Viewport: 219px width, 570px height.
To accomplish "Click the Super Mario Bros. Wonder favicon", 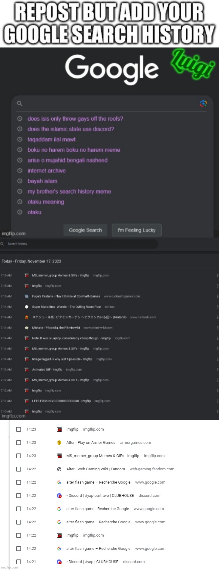I will click(26, 307).
